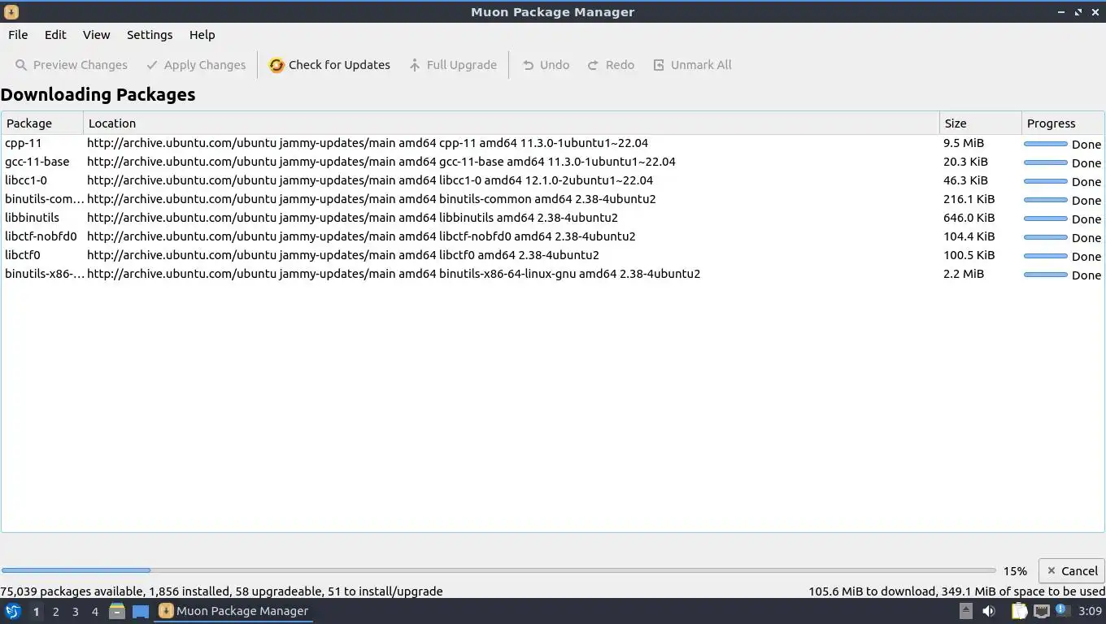Click the gcc-11-base location URL
The width and height of the screenshot is (1106, 624).
tap(381, 162)
